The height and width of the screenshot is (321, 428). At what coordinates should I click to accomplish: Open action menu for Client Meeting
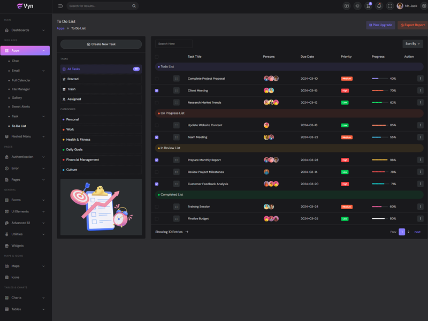[420, 90]
